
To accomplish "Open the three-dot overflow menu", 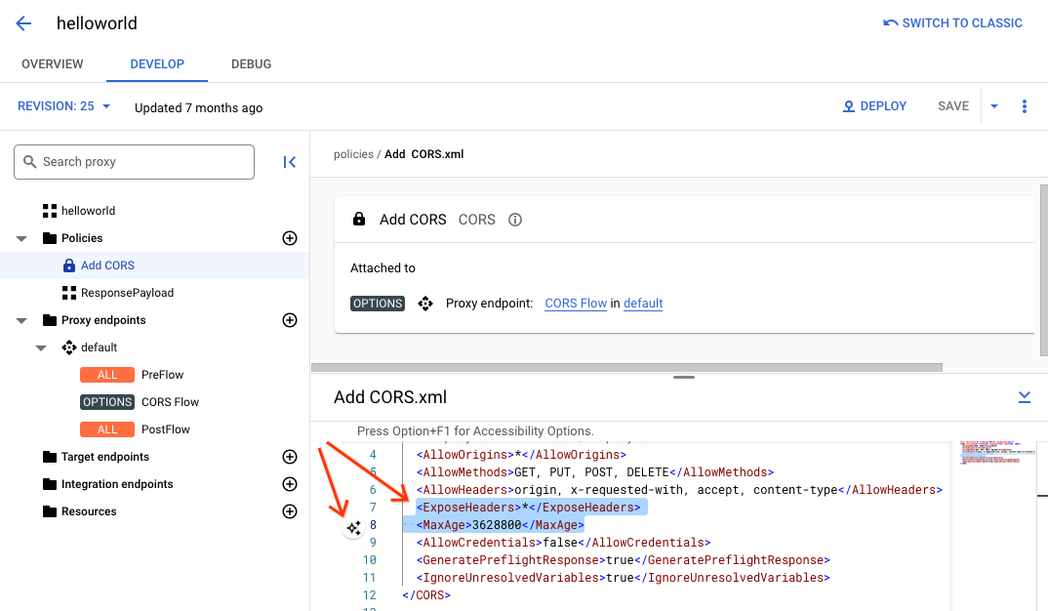I will (1024, 105).
